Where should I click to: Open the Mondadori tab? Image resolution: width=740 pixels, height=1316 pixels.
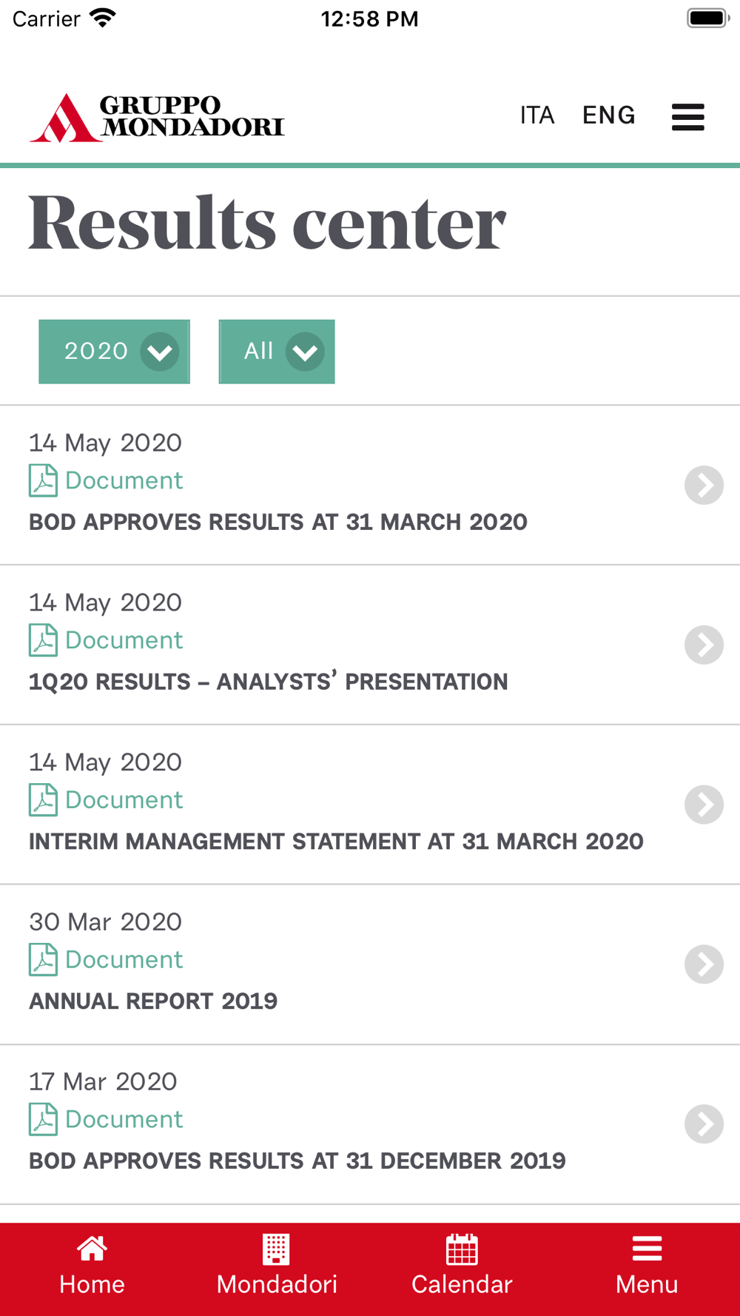click(x=277, y=1266)
